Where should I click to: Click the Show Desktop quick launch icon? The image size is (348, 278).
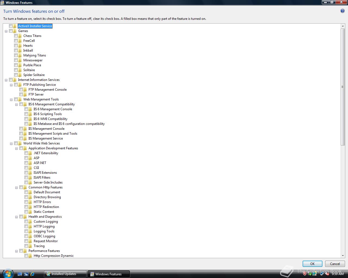pyautogui.click(x=20, y=274)
